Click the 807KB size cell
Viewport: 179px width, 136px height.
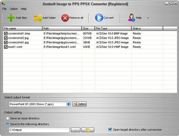click(x=87, y=34)
